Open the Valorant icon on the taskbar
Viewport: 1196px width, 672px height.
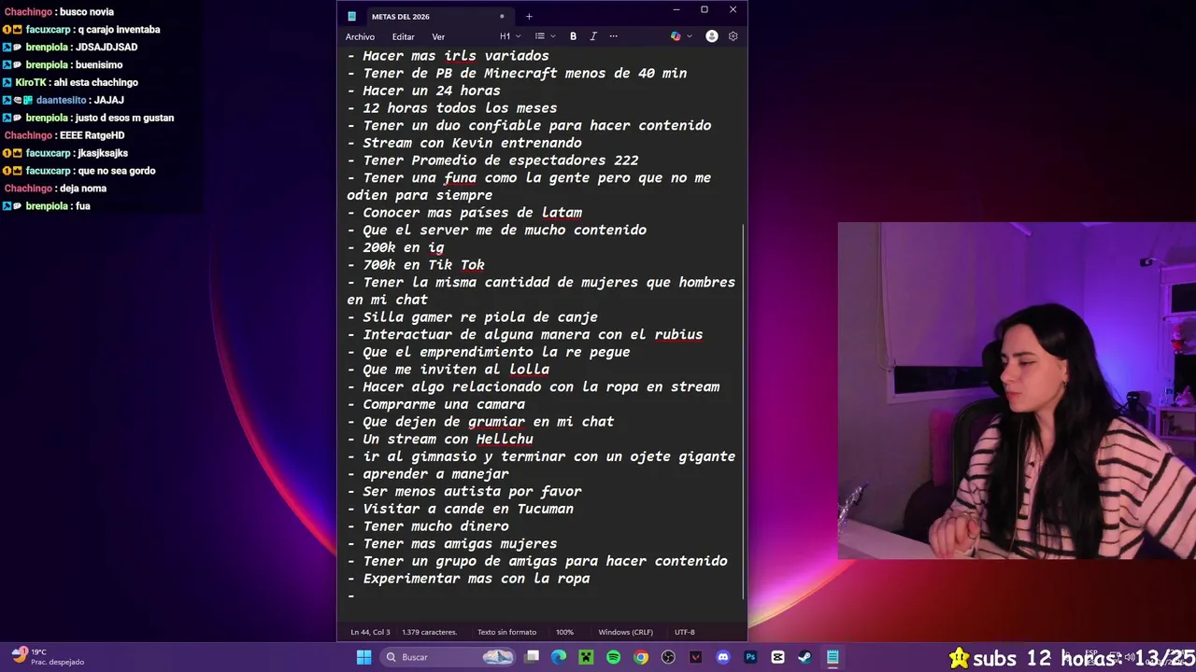(695, 657)
